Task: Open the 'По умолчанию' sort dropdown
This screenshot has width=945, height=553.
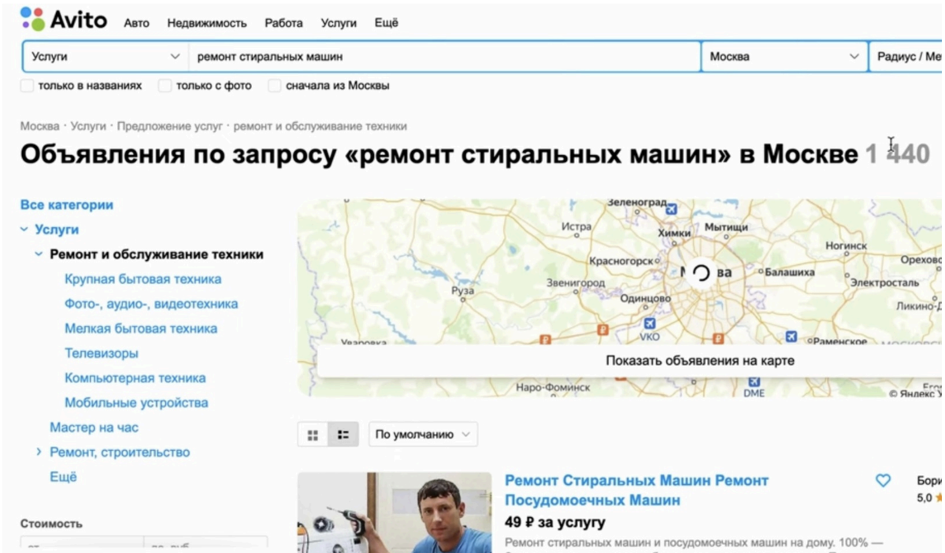Action: pos(423,434)
